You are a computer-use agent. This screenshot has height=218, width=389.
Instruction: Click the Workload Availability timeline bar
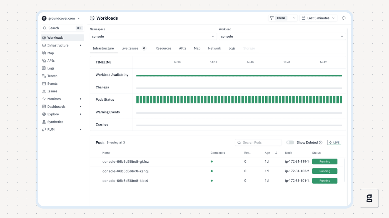(239, 76)
